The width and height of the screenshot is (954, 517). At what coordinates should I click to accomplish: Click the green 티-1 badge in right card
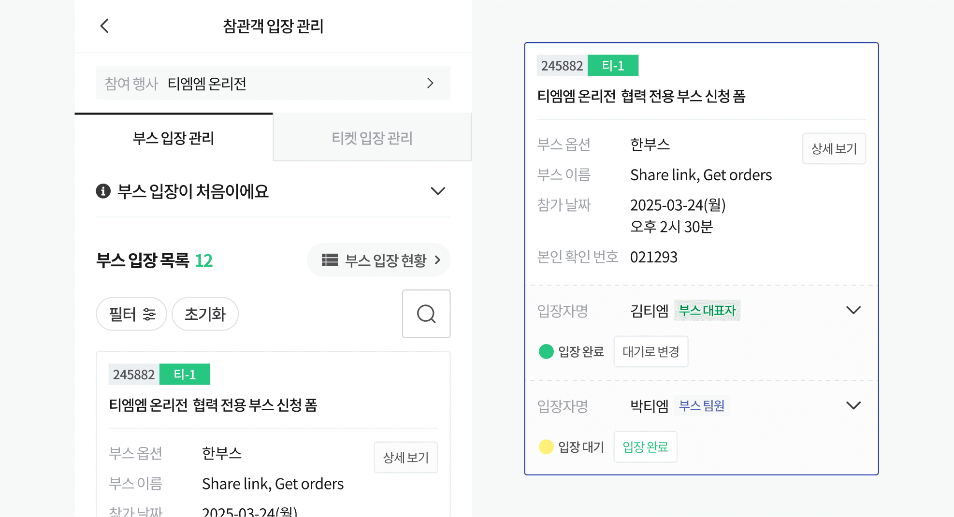click(613, 65)
